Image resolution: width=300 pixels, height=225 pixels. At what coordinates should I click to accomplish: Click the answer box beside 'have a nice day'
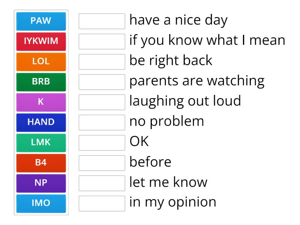click(102, 21)
